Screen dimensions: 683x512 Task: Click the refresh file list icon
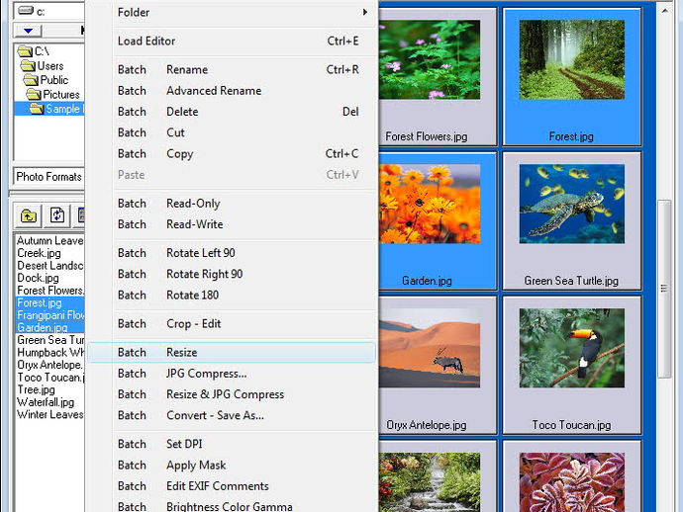tap(57, 215)
